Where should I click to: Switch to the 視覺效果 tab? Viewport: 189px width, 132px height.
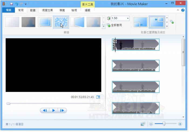tap(47, 10)
